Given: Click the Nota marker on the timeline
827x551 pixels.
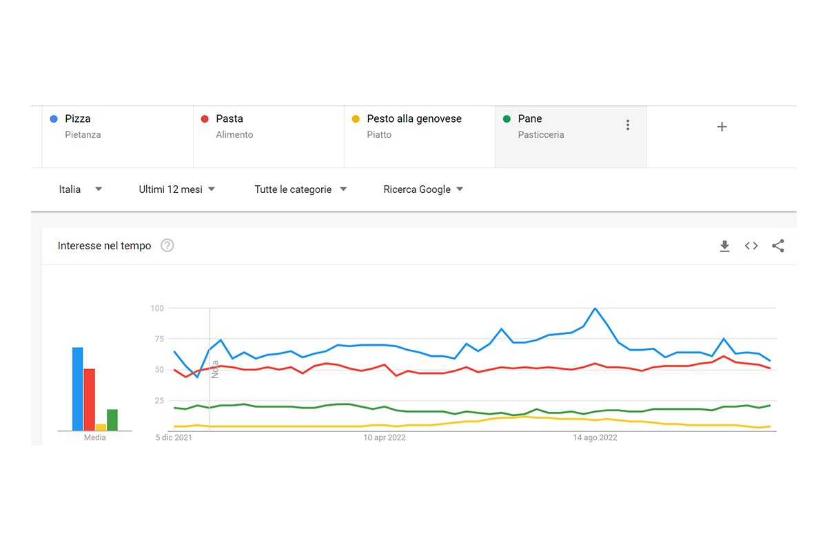Looking at the screenshot, I should pyautogui.click(x=214, y=369).
